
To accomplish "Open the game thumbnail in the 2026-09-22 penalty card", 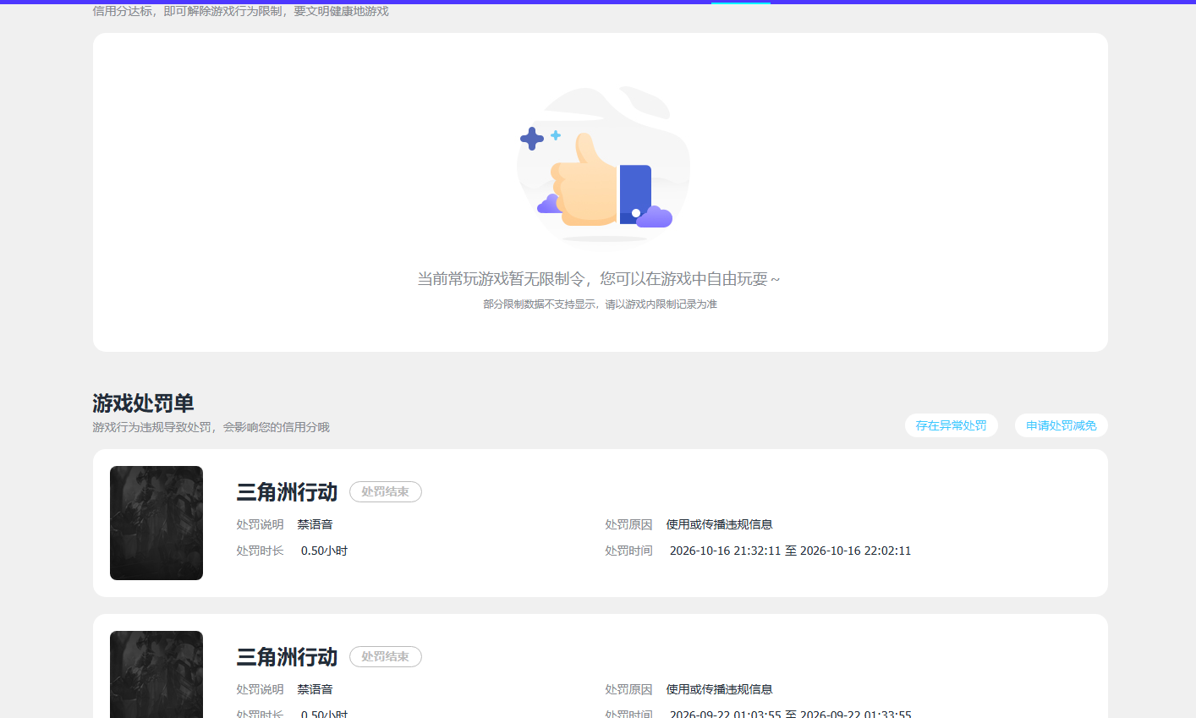I will pyautogui.click(x=156, y=674).
